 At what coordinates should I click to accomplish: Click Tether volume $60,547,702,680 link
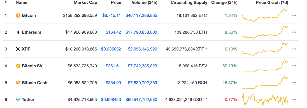pos(141,100)
